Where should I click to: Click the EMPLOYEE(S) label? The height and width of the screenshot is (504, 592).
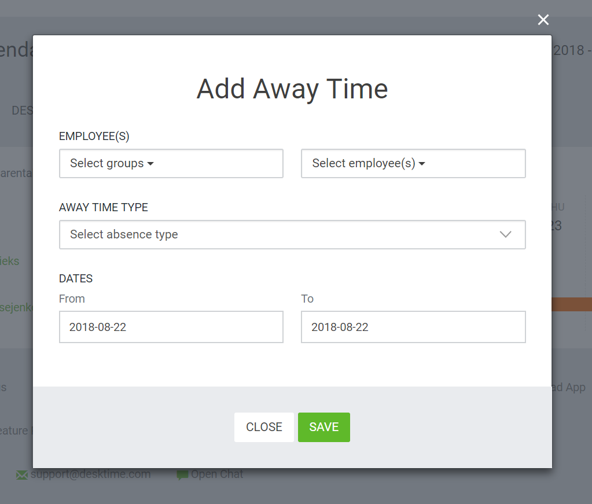94,137
